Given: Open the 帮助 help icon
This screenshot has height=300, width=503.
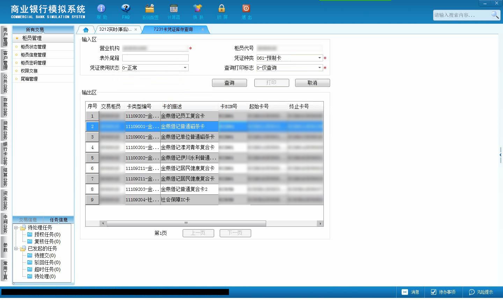Looking at the screenshot, I should 101,8.
